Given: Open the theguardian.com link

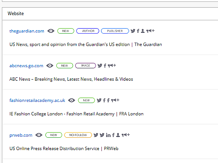Looking at the screenshot, I should (x=27, y=31).
